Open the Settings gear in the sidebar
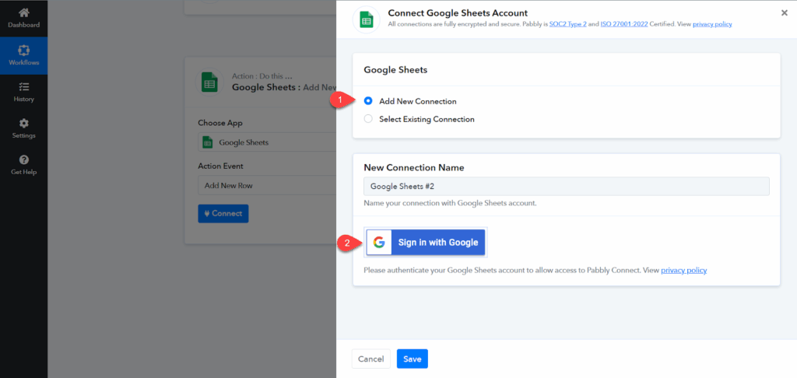Image resolution: width=797 pixels, height=378 pixels. coord(23,124)
